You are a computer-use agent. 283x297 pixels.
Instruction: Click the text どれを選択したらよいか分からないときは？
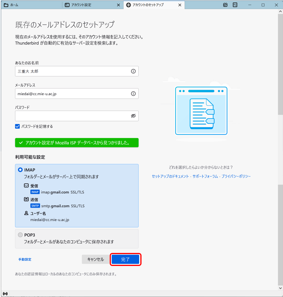tap(201, 167)
